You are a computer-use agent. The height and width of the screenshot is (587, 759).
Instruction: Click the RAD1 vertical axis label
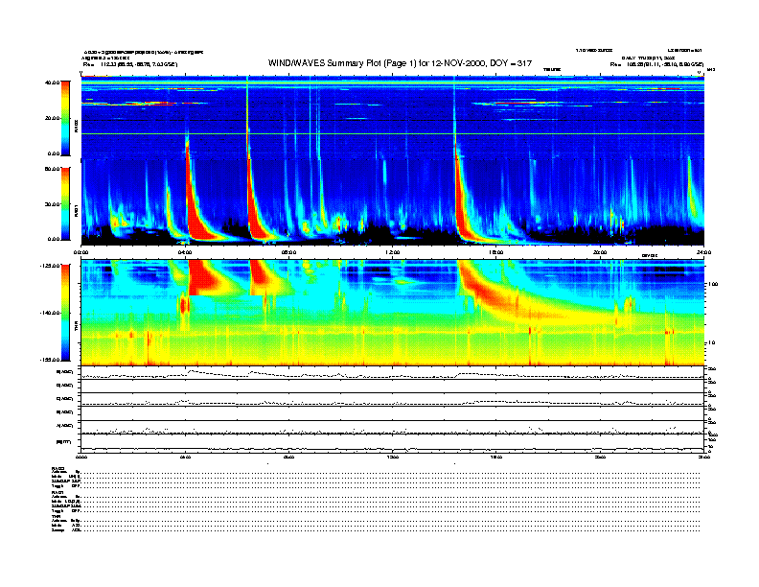[76, 210]
